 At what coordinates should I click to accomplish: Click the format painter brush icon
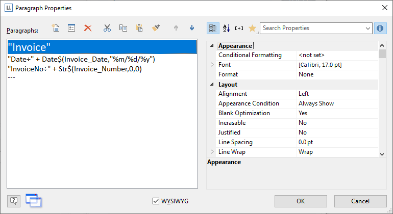155,29
